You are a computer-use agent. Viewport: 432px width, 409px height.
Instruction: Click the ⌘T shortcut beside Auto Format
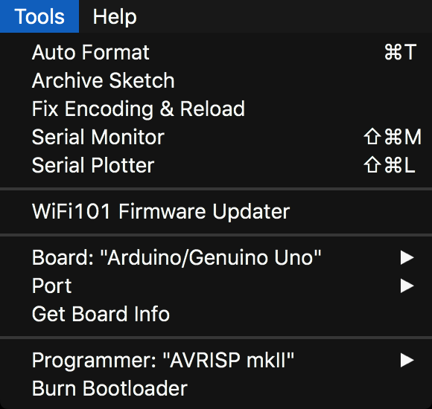click(x=400, y=52)
